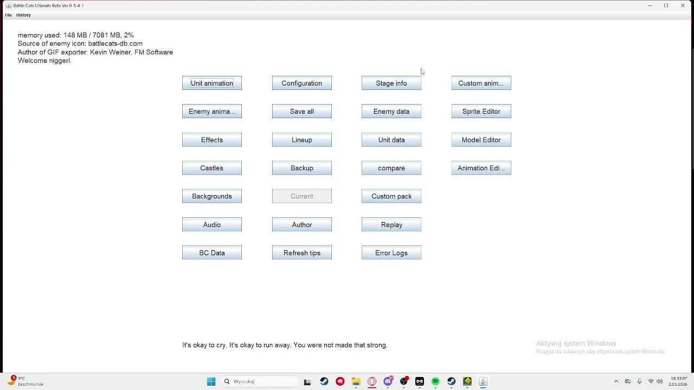
Task: Click the microphone icon in the system tray
Action: (x=639, y=381)
